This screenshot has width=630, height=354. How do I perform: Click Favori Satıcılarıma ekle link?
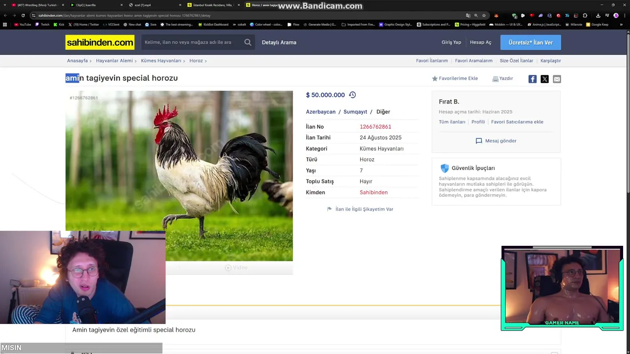pos(517,122)
